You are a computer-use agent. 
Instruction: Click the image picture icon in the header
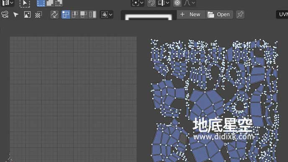click(27, 15)
